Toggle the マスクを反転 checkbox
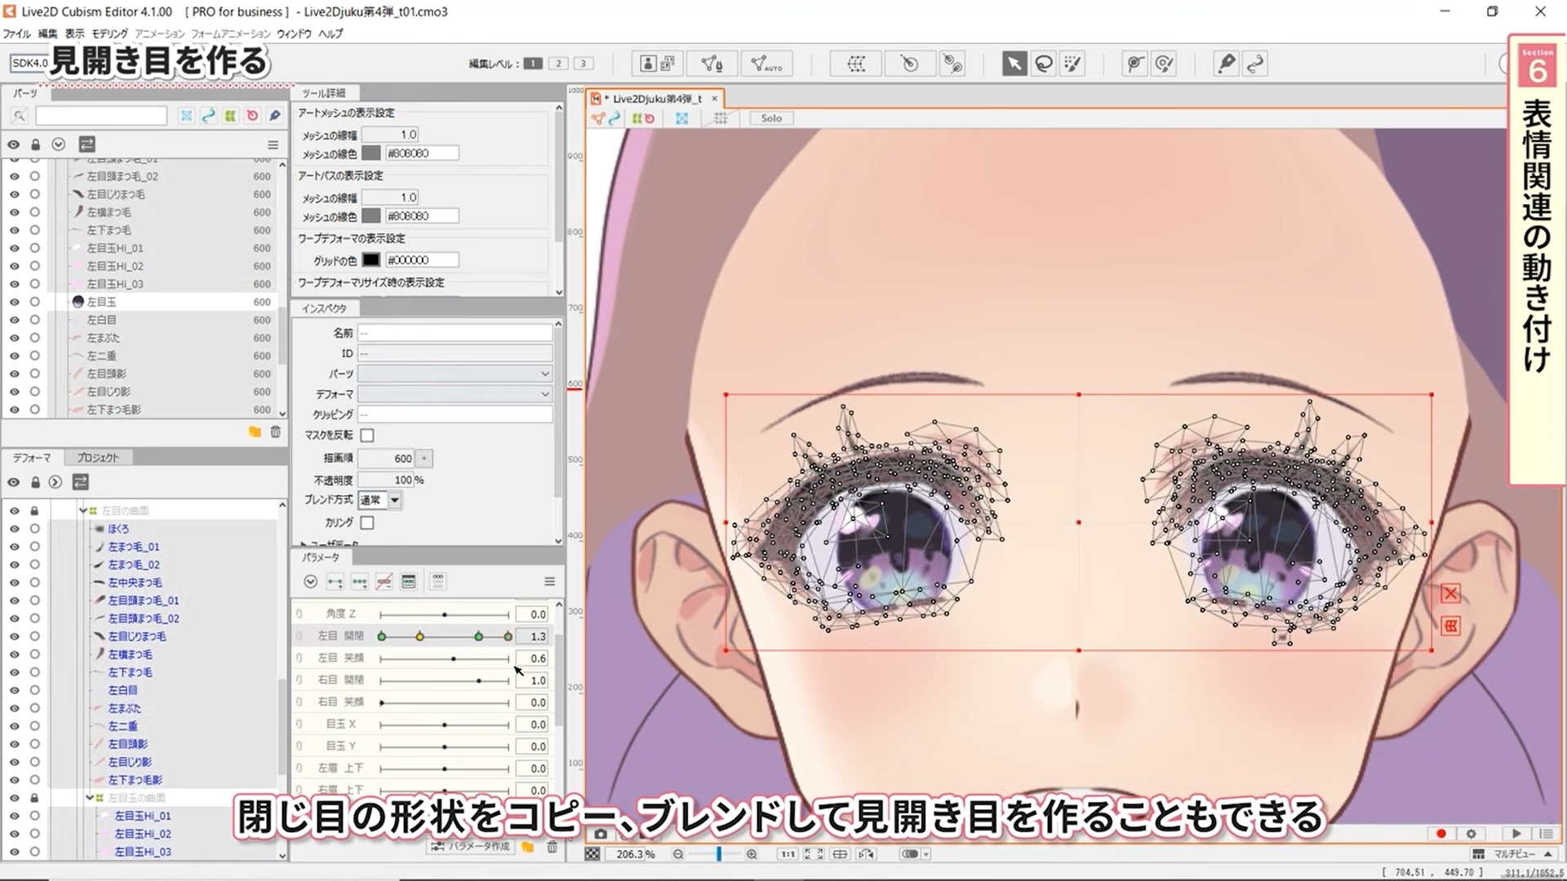The width and height of the screenshot is (1567, 881). click(x=367, y=436)
